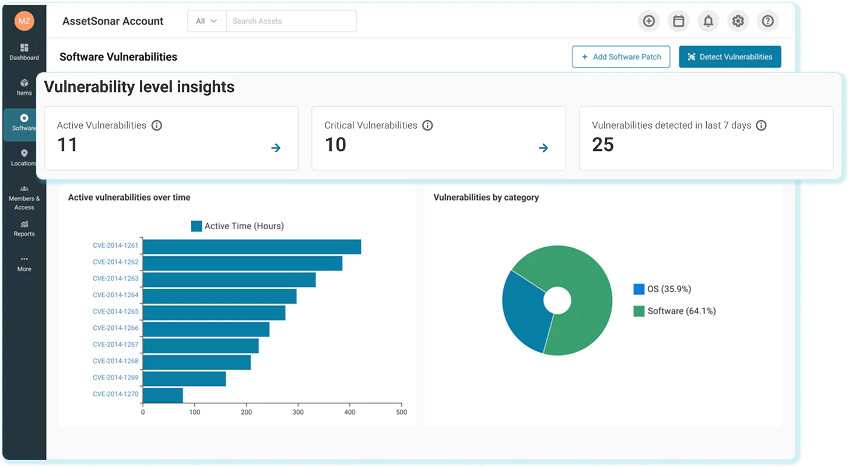
Task: Show info for Active Vulnerabilities
Action: point(156,125)
